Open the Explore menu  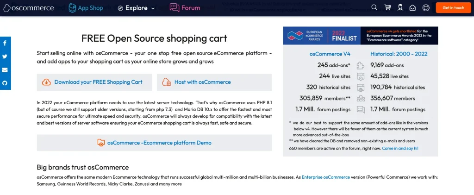click(x=136, y=8)
